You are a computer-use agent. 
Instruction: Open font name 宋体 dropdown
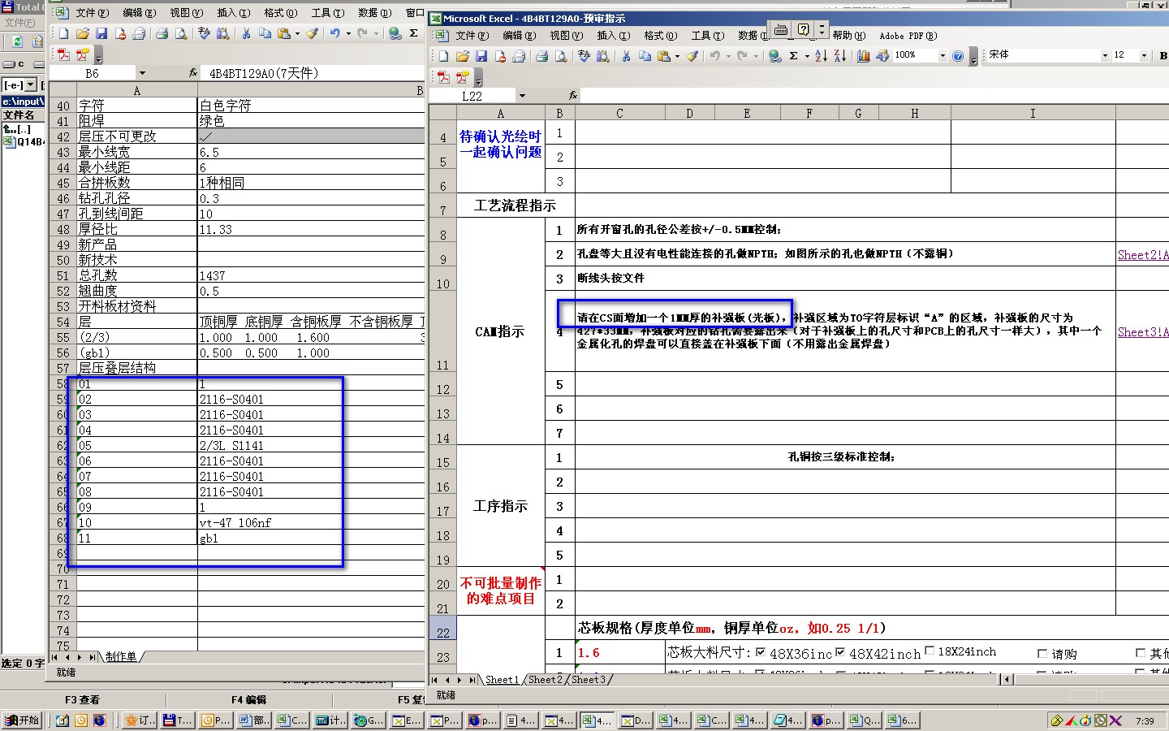[1105, 56]
